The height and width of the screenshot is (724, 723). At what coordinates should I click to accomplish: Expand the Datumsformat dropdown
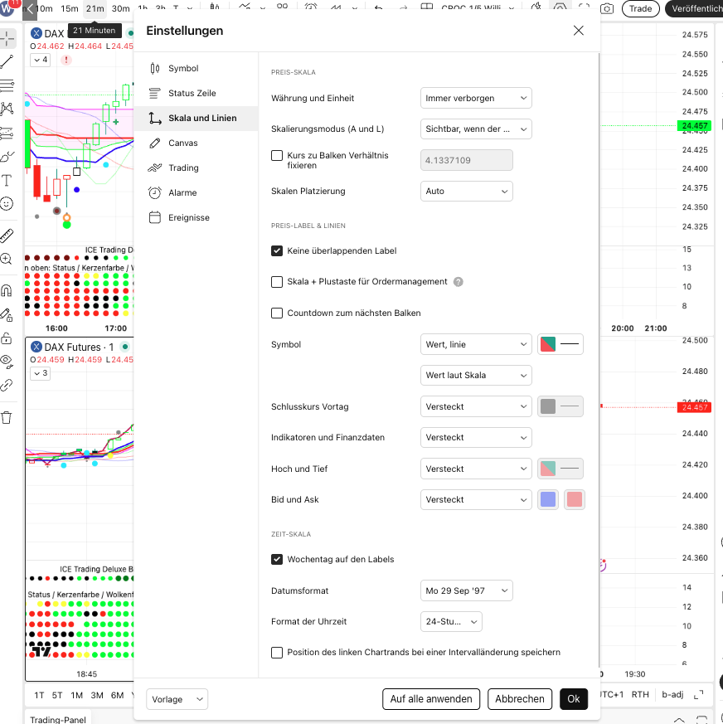(467, 590)
